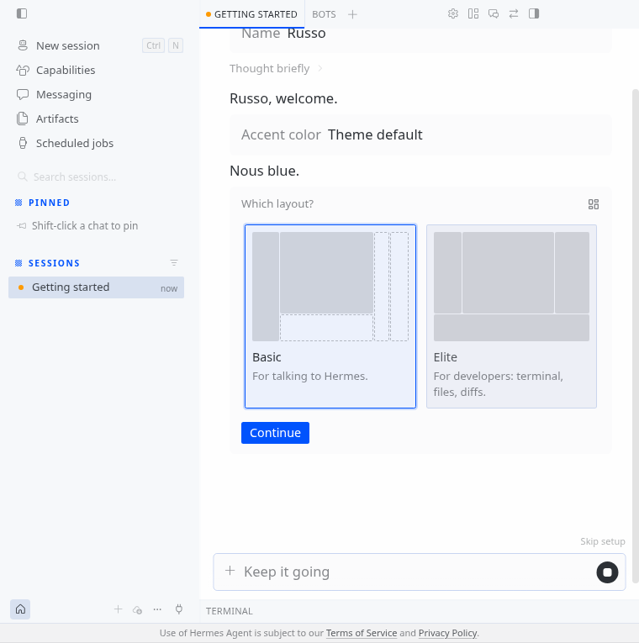This screenshot has width=639, height=643.
Task: Click the cloud icon in sidebar footer
Action: pos(137,609)
